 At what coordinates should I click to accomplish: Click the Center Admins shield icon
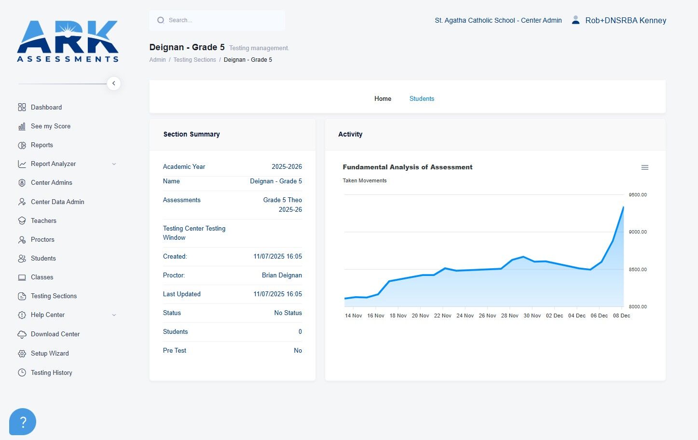(x=22, y=182)
